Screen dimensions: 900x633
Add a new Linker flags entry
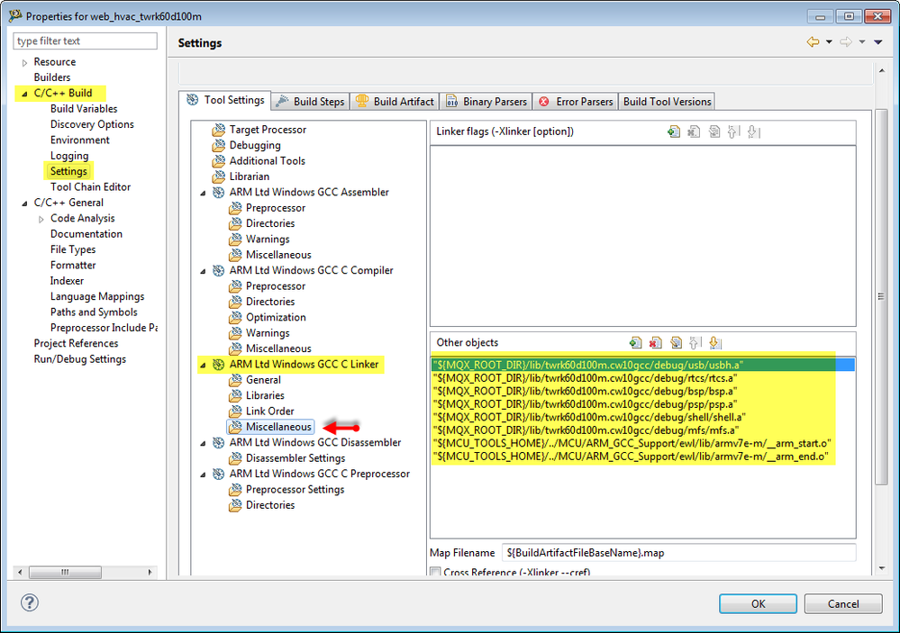tap(674, 132)
